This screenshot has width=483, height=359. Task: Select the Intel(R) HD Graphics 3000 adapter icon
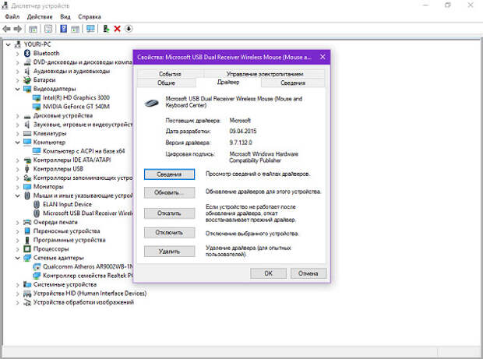[x=37, y=98]
